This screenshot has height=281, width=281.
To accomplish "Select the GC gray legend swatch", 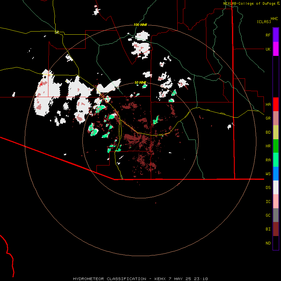I will click(276, 215).
